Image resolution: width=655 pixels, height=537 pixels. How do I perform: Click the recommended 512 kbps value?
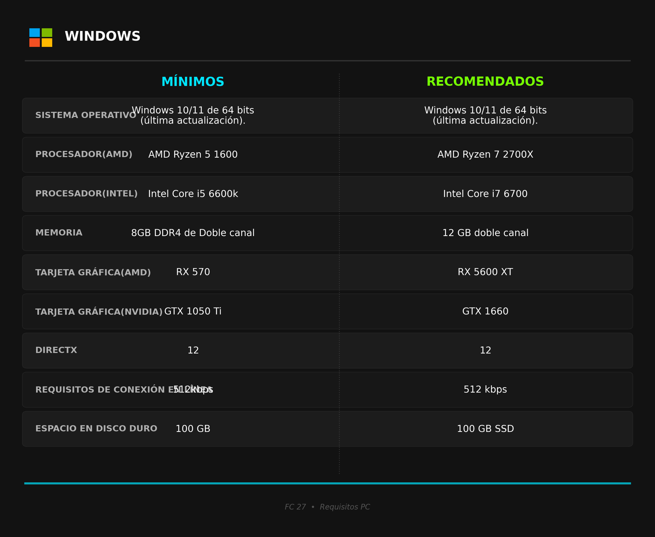point(485,390)
